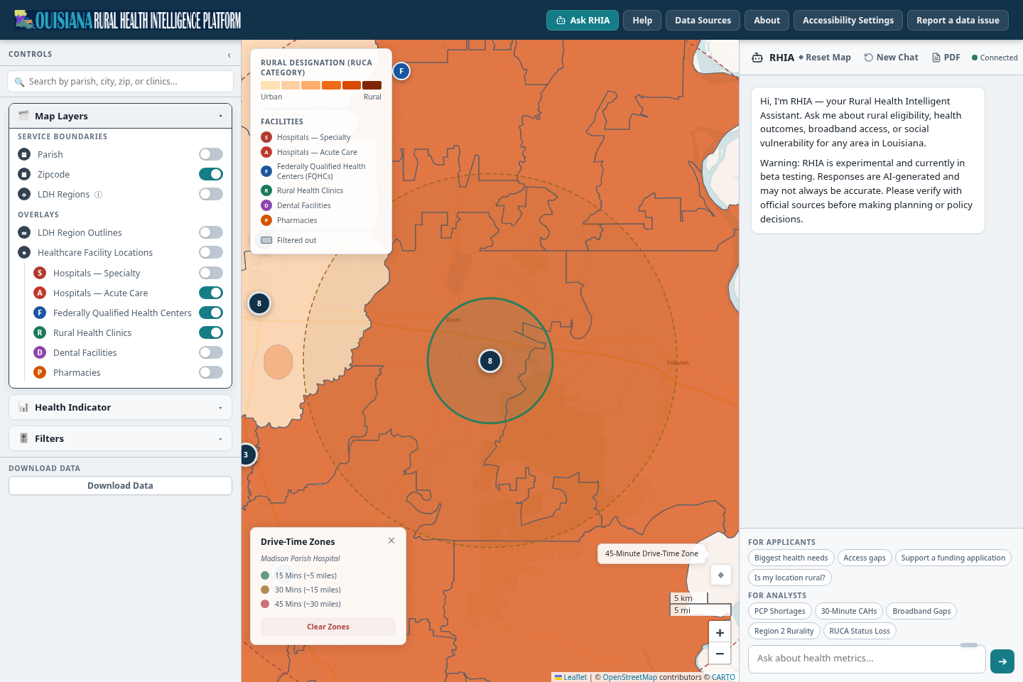This screenshot has width=1023, height=682.
Task: Collapse the Map Layers section
Action: point(120,116)
